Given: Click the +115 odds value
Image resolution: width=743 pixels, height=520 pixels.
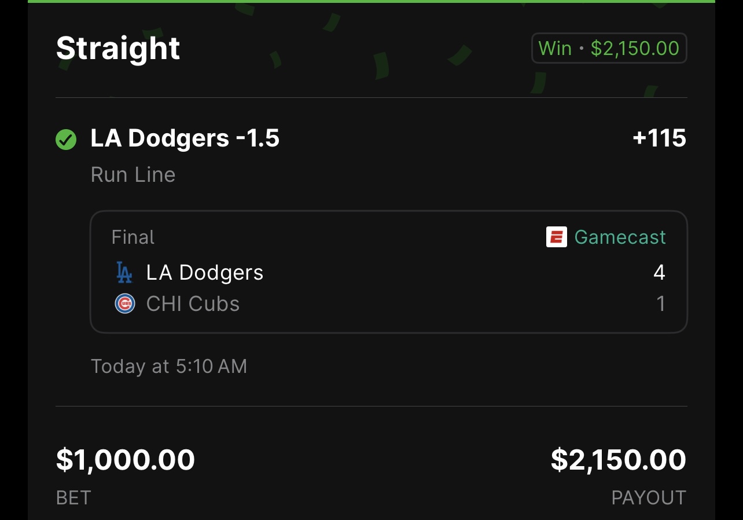Looking at the screenshot, I should click(659, 138).
